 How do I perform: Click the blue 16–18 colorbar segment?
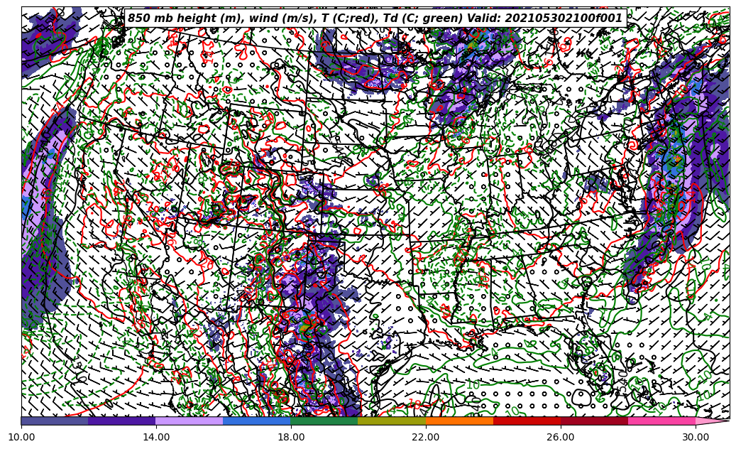click(x=257, y=421)
